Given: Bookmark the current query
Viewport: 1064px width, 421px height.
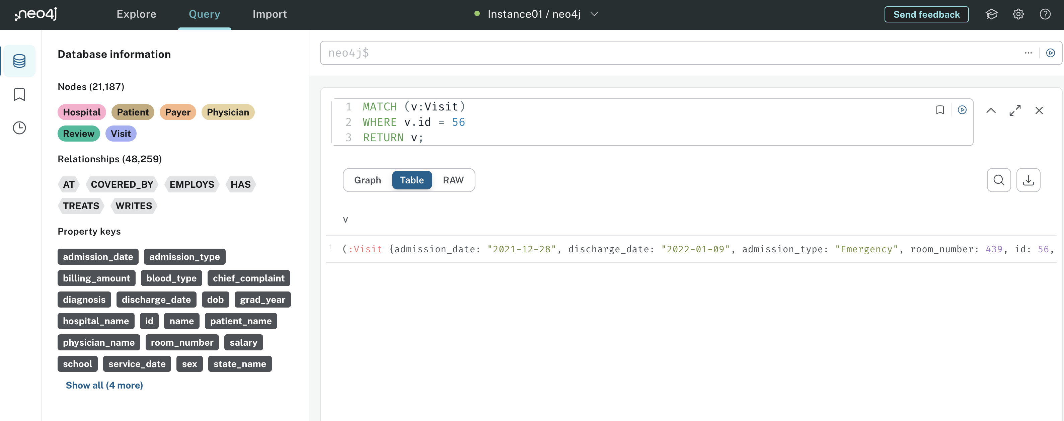Looking at the screenshot, I should click(x=940, y=110).
